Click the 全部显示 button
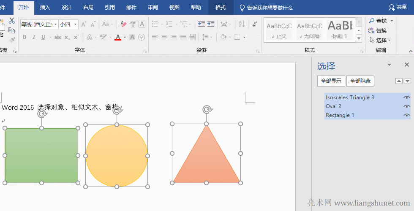 [x=331, y=81]
